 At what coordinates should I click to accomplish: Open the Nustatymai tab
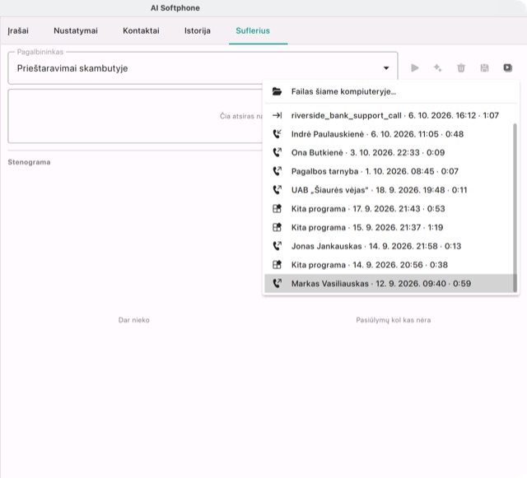point(76,30)
